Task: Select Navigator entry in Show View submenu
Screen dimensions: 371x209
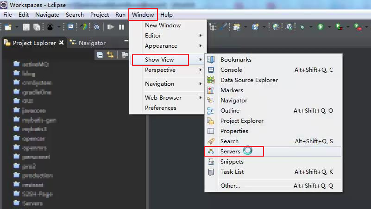Action: pos(273,101)
